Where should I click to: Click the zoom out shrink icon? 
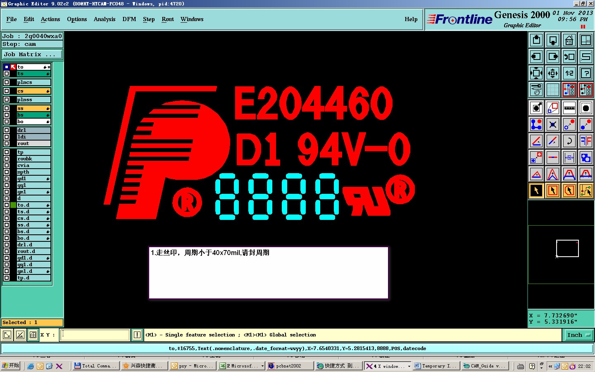click(553, 73)
